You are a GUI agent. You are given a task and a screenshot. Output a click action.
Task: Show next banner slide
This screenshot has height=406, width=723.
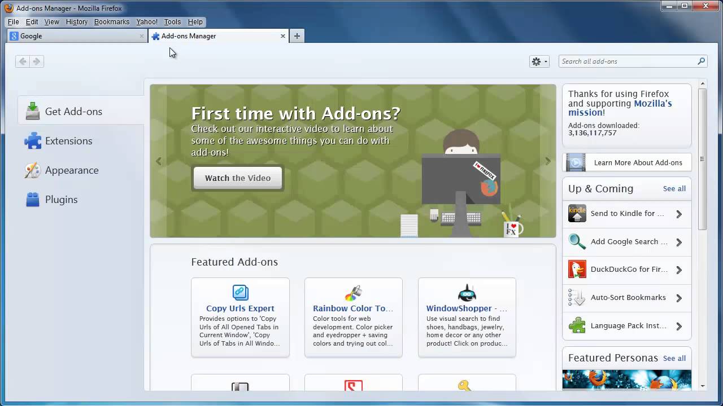pyautogui.click(x=547, y=161)
